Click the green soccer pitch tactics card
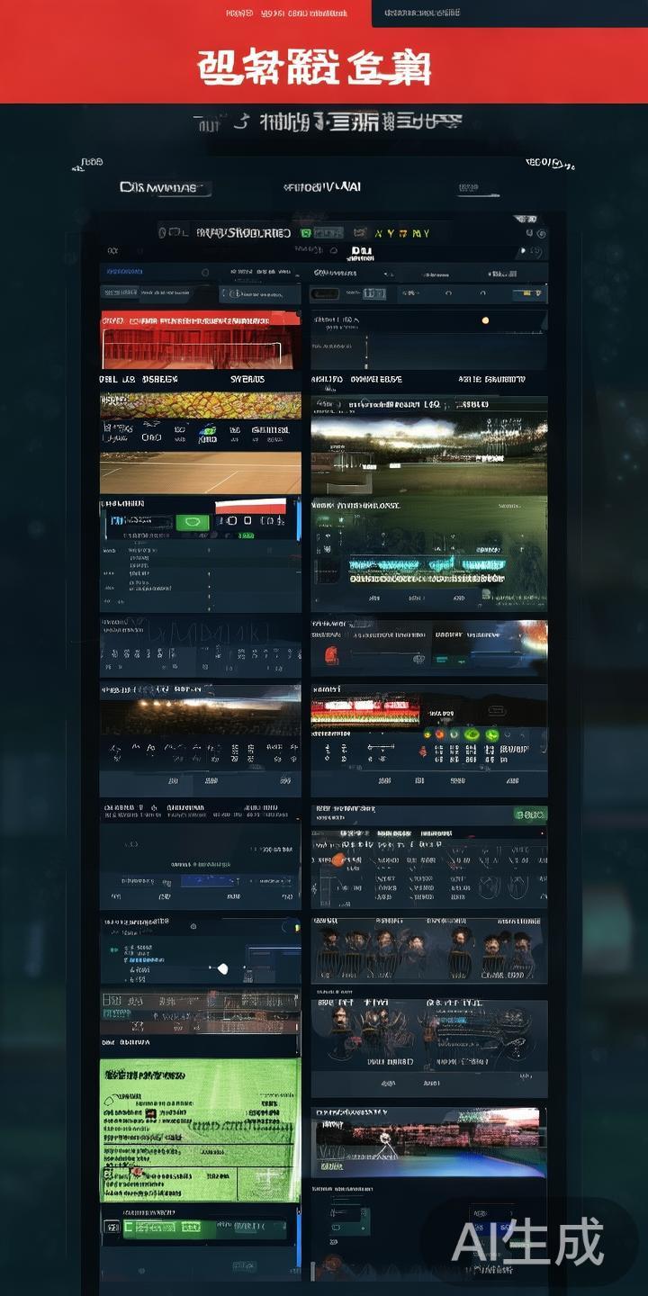 (x=200, y=1129)
